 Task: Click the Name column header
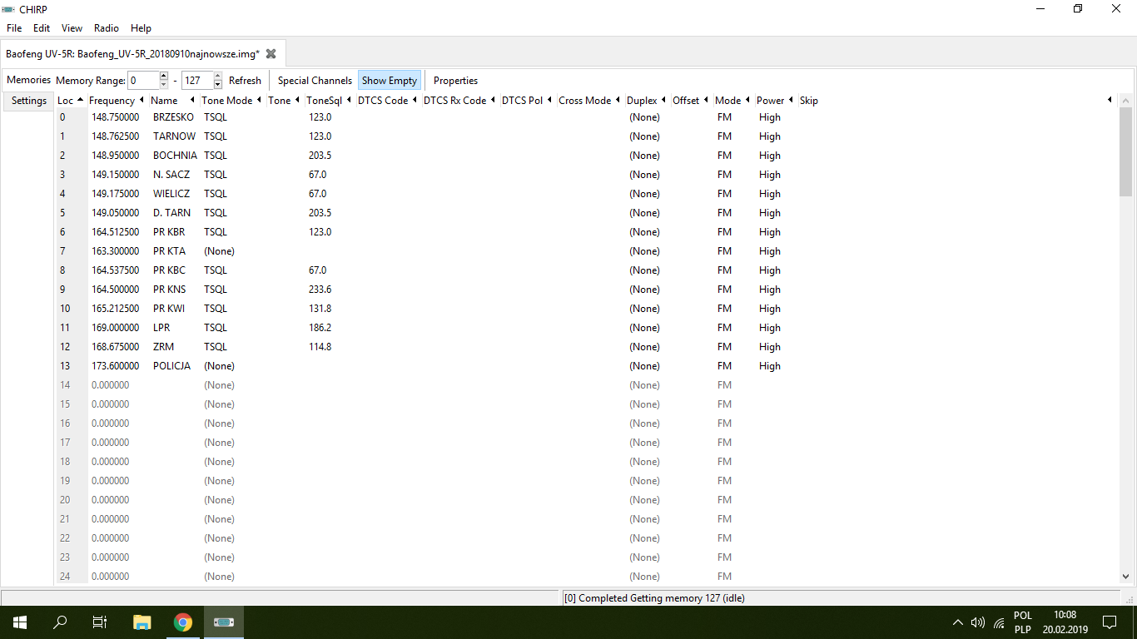point(173,101)
